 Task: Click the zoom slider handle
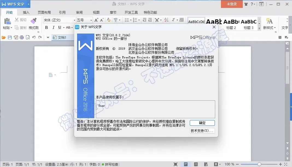(x=259, y=164)
